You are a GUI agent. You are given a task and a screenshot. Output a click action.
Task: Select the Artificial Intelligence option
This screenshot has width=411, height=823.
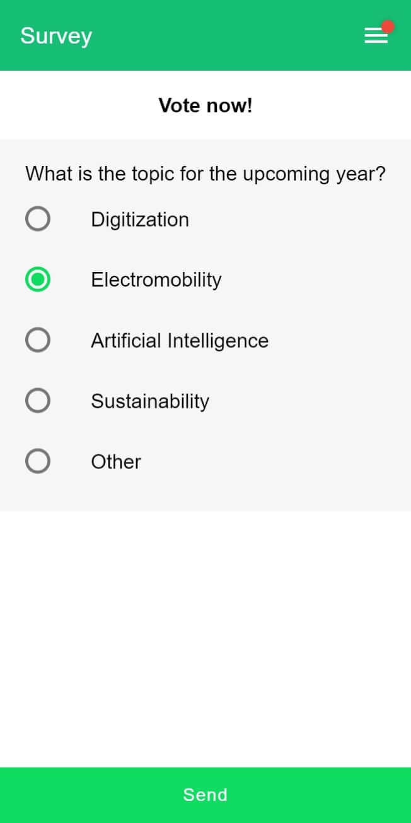pyautogui.click(x=38, y=340)
